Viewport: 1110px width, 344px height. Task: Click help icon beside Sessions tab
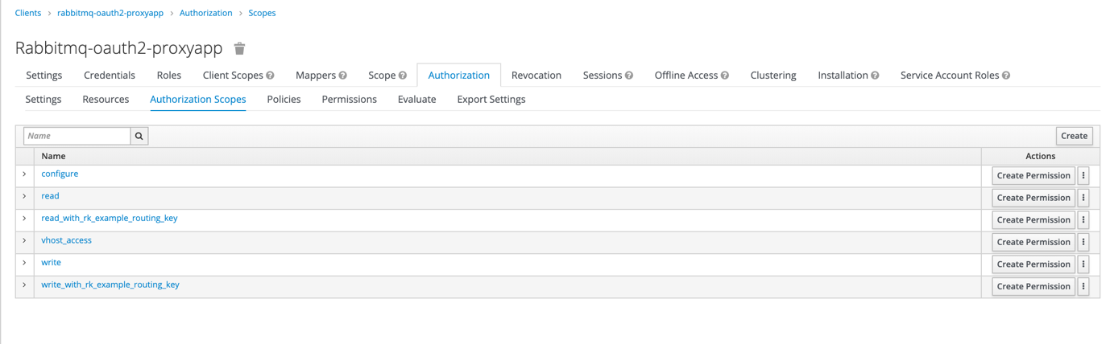tap(629, 76)
